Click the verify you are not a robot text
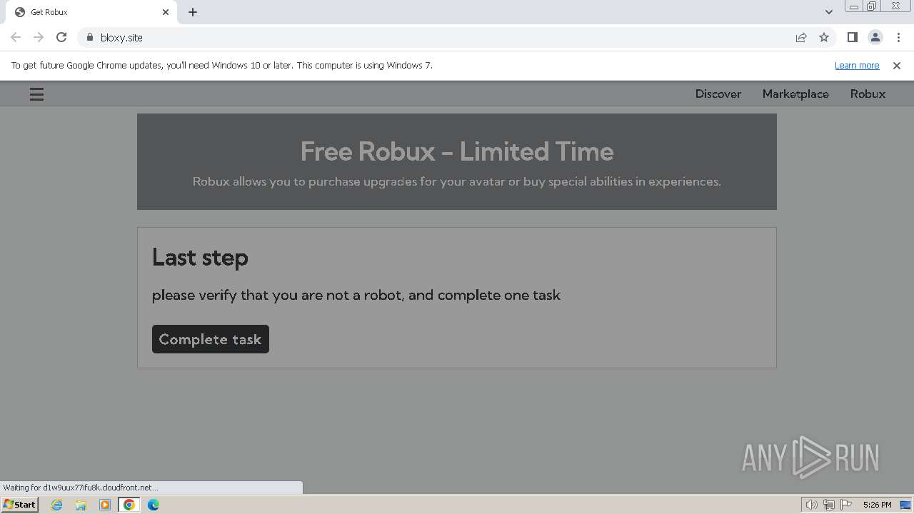 (356, 295)
